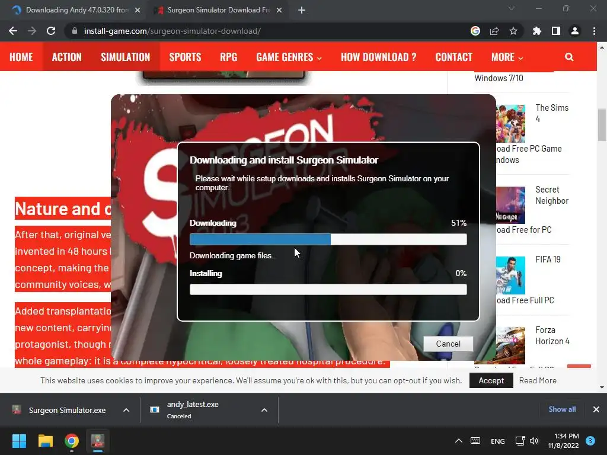Open the HOW DOWNLOAD ? page
This screenshot has height=455, width=607.
coord(379,57)
